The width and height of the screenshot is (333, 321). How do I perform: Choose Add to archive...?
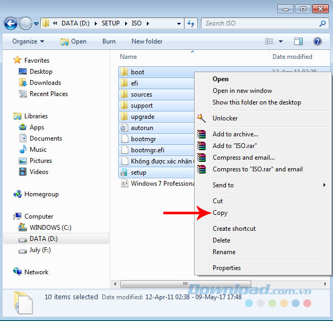(235, 134)
